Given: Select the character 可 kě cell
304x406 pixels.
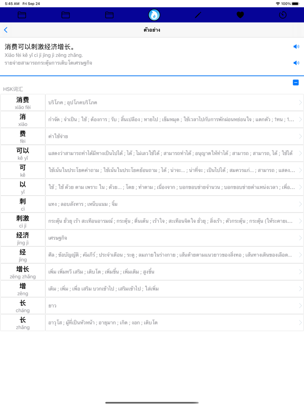Looking at the screenshot, I should 23,170.
